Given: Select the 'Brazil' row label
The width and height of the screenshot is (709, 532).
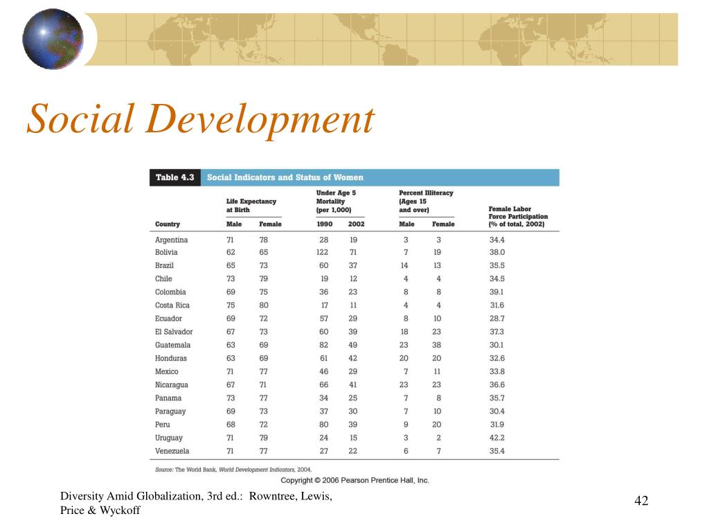Looking at the screenshot, I should click(x=164, y=265).
